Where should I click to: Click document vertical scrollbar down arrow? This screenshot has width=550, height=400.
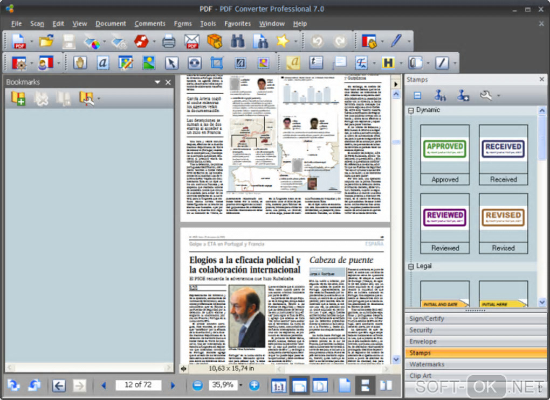396,360
